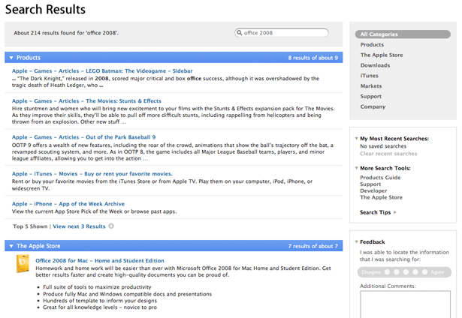Click the search field containing office 2008
Screen dimensions: 462x318
(282, 33)
